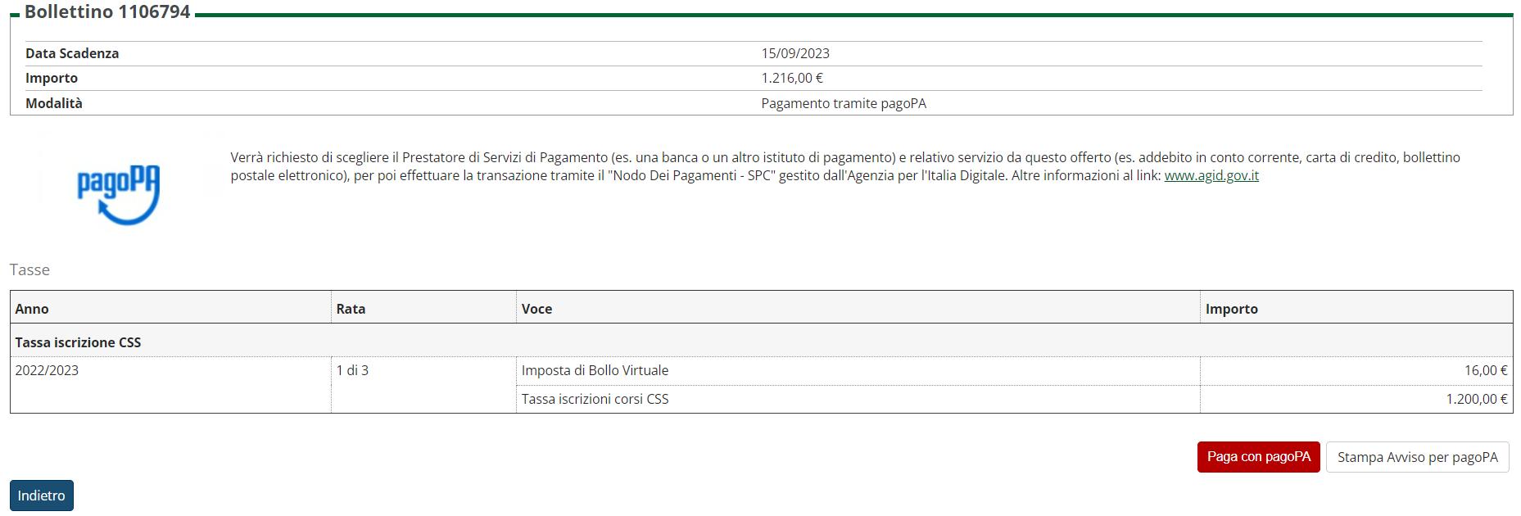Click Stampa Avviso per pagoPA button
This screenshot has height=516, width=1521.
tap(1417, 457)
